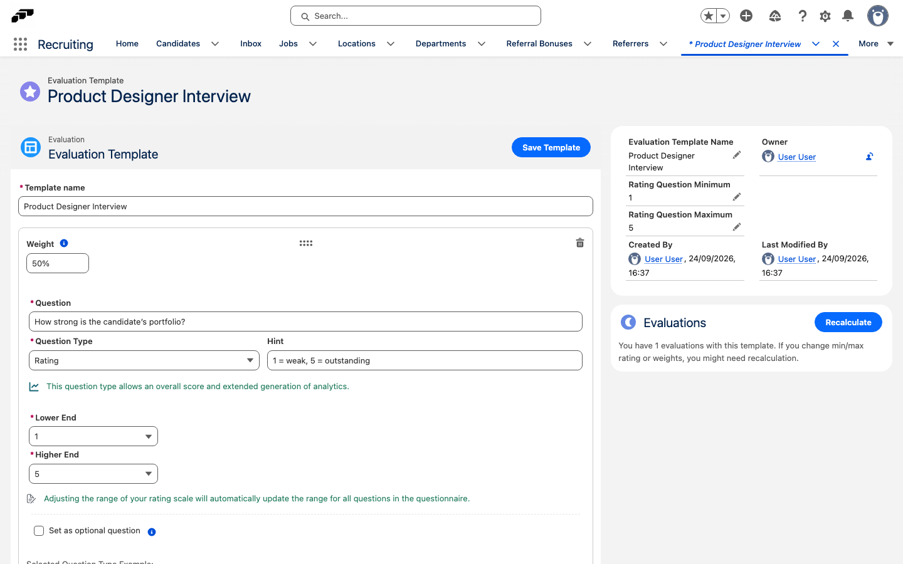Delete the question with trash icon

(x=580, y=243)
